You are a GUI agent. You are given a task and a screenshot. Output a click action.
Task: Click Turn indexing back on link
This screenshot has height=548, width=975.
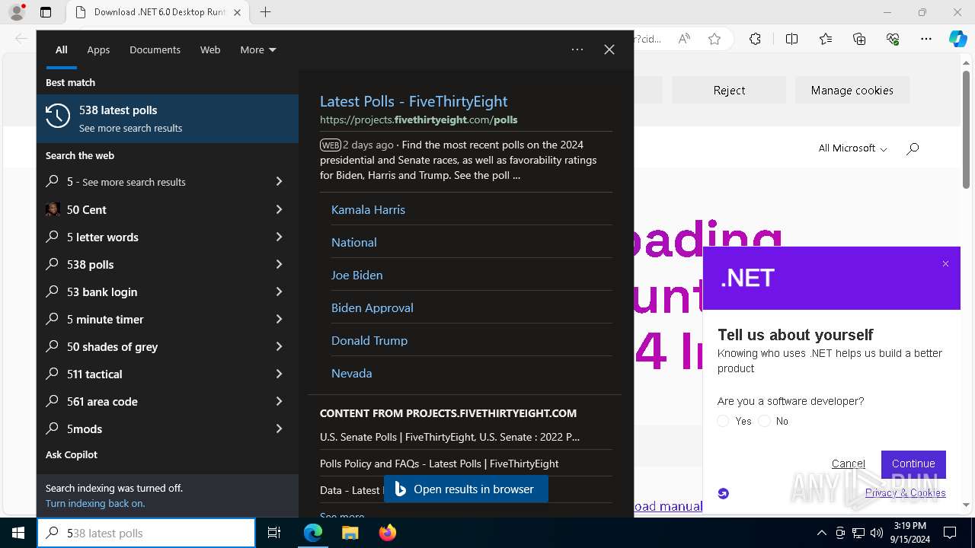95,503
